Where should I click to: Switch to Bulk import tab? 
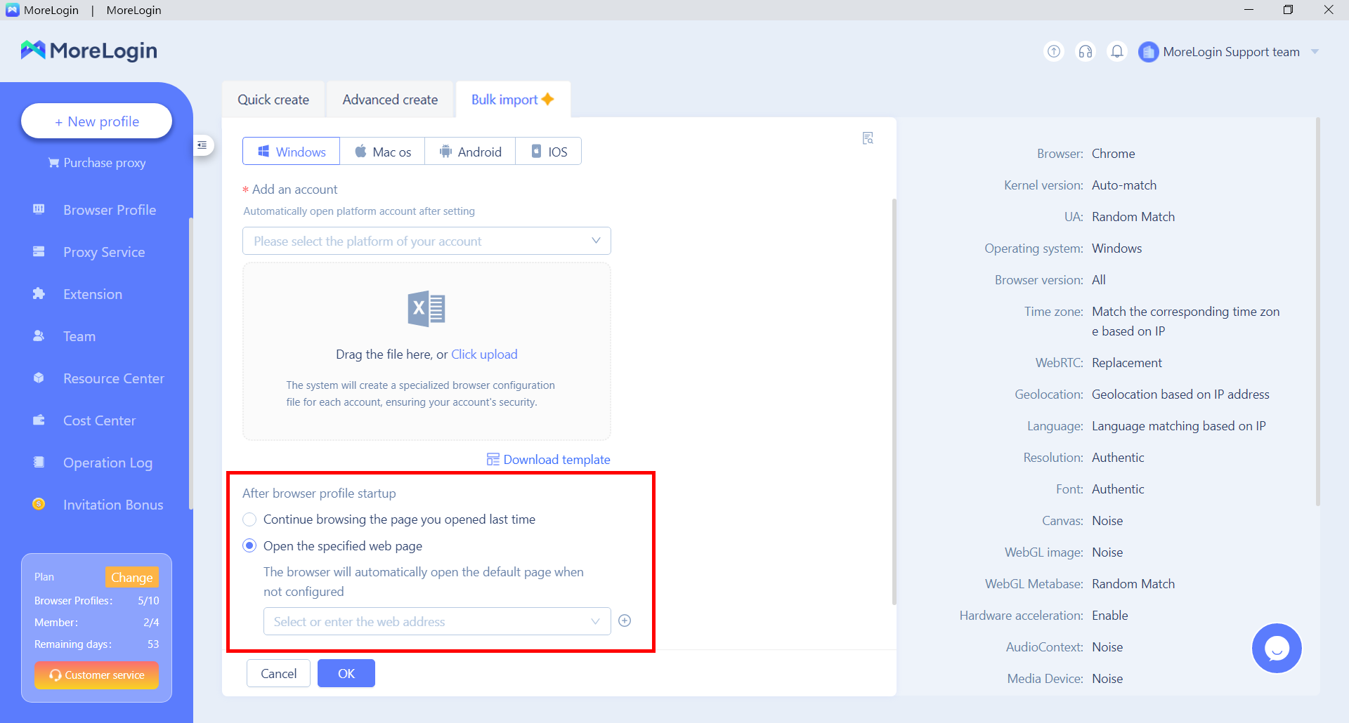tap(513, 100)
